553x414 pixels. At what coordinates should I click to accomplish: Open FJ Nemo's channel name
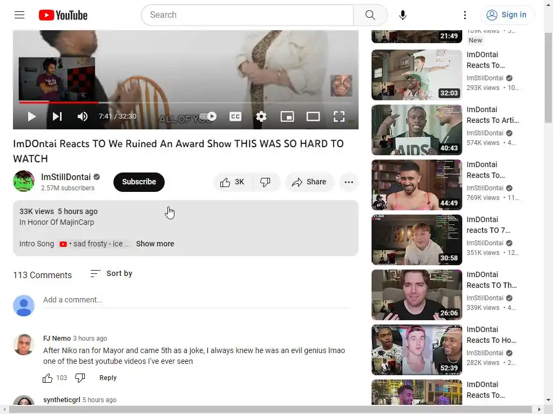click(57, 339)
